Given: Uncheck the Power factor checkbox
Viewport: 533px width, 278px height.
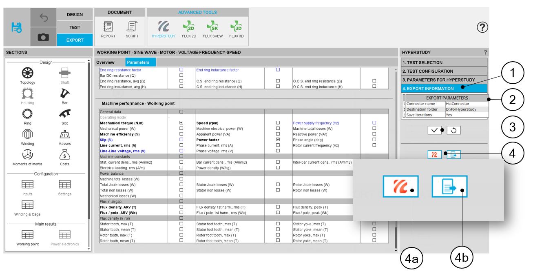Looking at the screenshot, I should pos(278,140).
